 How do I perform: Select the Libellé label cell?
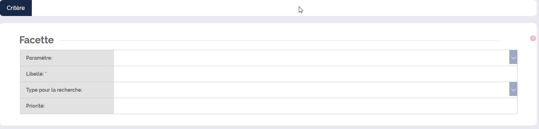(67, 74)
